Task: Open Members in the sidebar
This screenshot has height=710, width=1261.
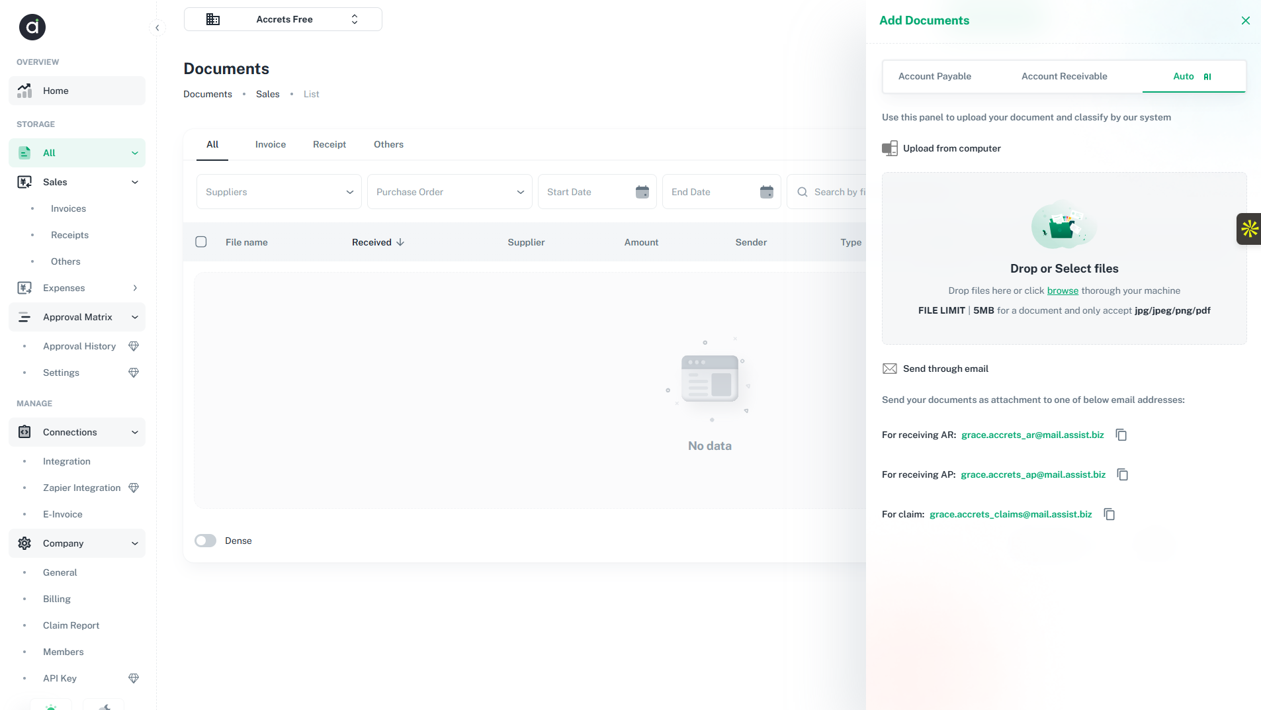Action: (64, 652)
